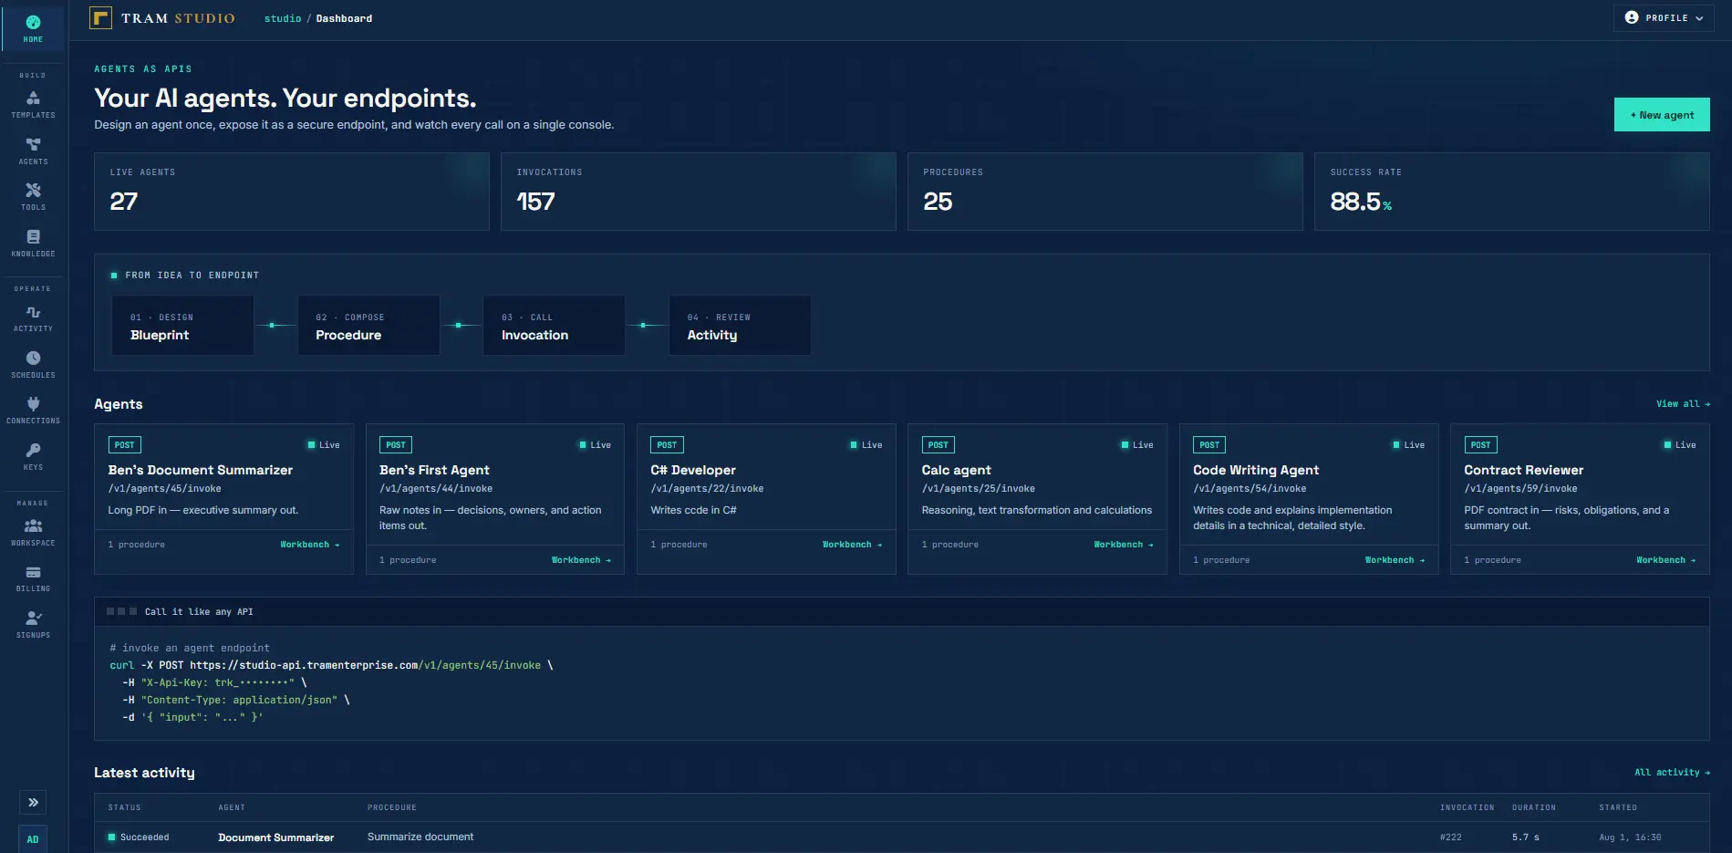The height and width of the screenshot is (853, 1732).
Task: Go to Agents in sidebar
Action: (x=33, y=151)
